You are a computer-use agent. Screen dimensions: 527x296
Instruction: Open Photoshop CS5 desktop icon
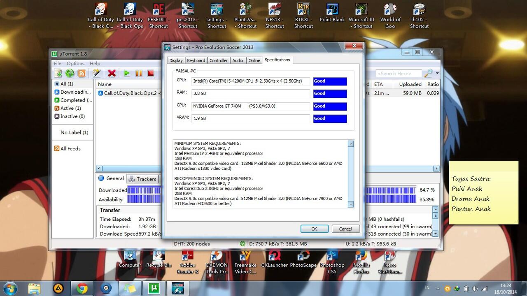pyautogui.click(x=332, y=262)
